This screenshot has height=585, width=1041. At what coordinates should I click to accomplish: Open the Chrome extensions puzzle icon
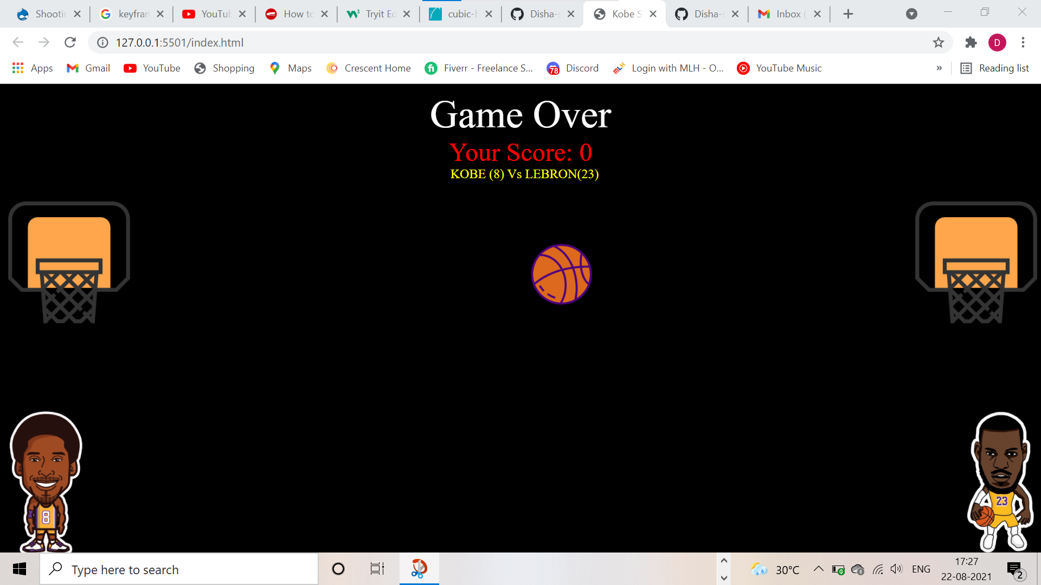[x=971, y=42]
